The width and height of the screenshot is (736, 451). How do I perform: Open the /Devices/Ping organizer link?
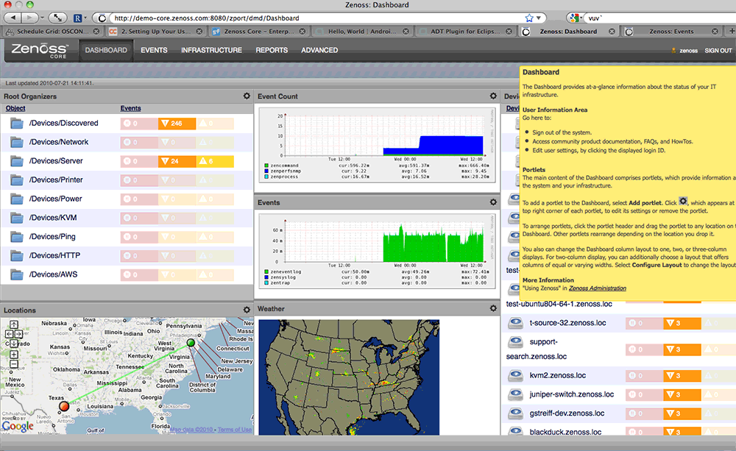click(x=52, y=236)
